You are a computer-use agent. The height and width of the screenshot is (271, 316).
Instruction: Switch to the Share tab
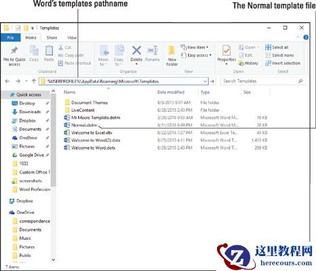click(x=52, y=38)
